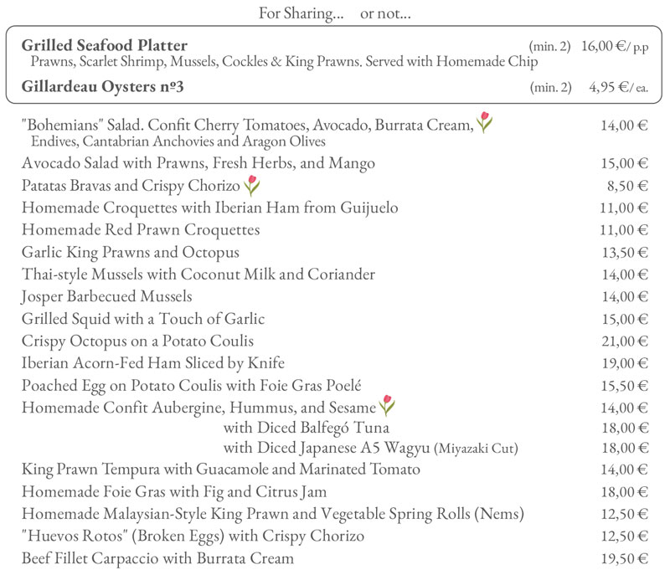Click Josper Barbecued Mussels entry

pyautogui.click(x=107, y=297)
